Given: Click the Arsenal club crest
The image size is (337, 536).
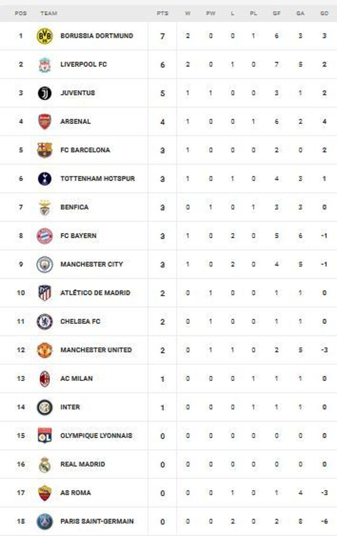Looking at the screenshot, I should [x=45, y=122].
